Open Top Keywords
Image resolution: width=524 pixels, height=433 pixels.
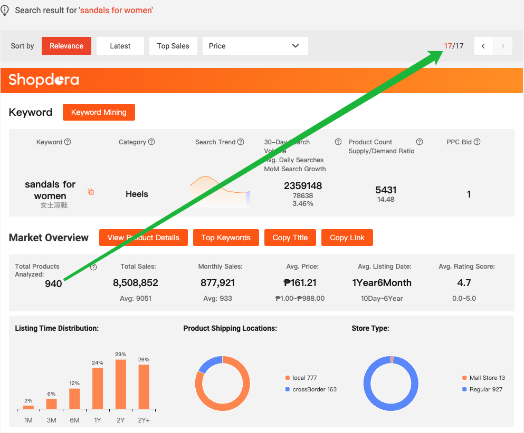(x=226, y=238)
